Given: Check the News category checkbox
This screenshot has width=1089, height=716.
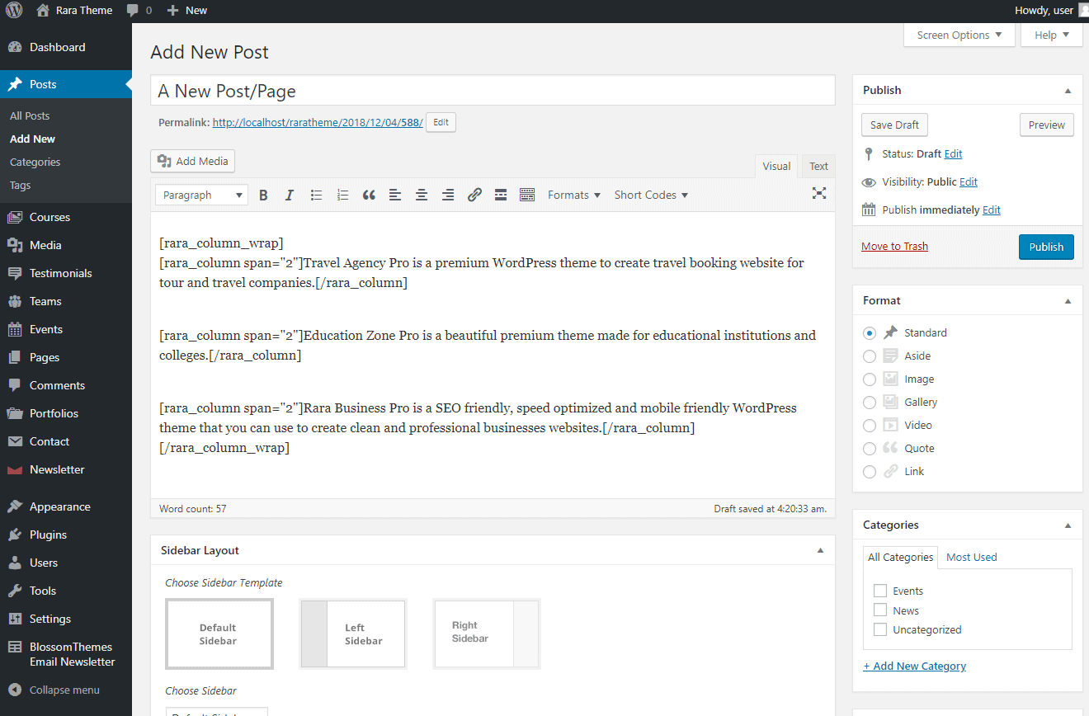Looking at the screenshot, I should pos(880,610).
